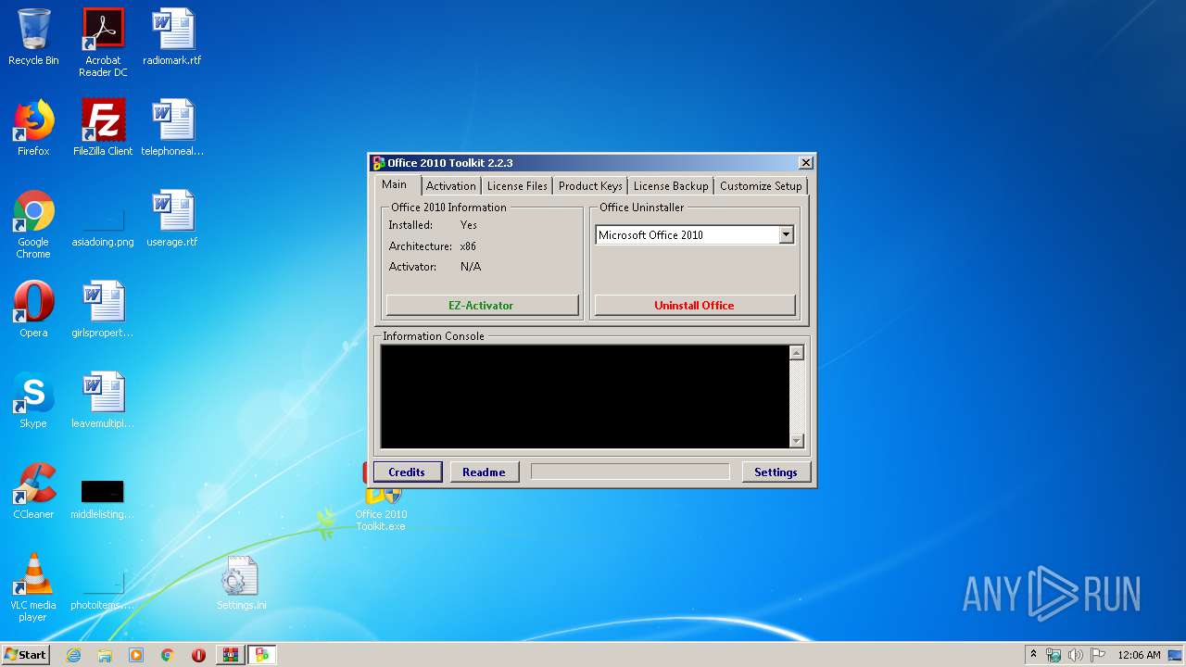Show hidden system tray icons
This screenshot has height=667, width=1186.
click(1033, 654)
